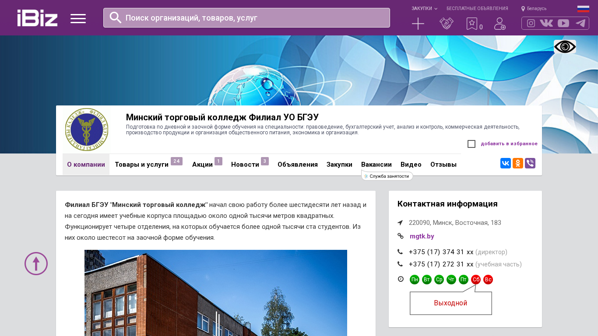Click the plus add icon
The width and height of the screenshot is (598, 336).
(418, 24)
